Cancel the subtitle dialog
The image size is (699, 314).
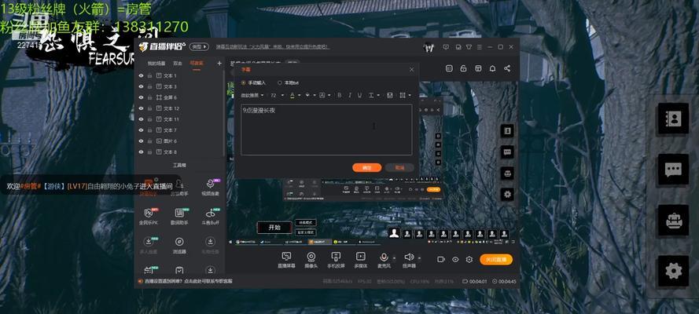coord(400,168)
